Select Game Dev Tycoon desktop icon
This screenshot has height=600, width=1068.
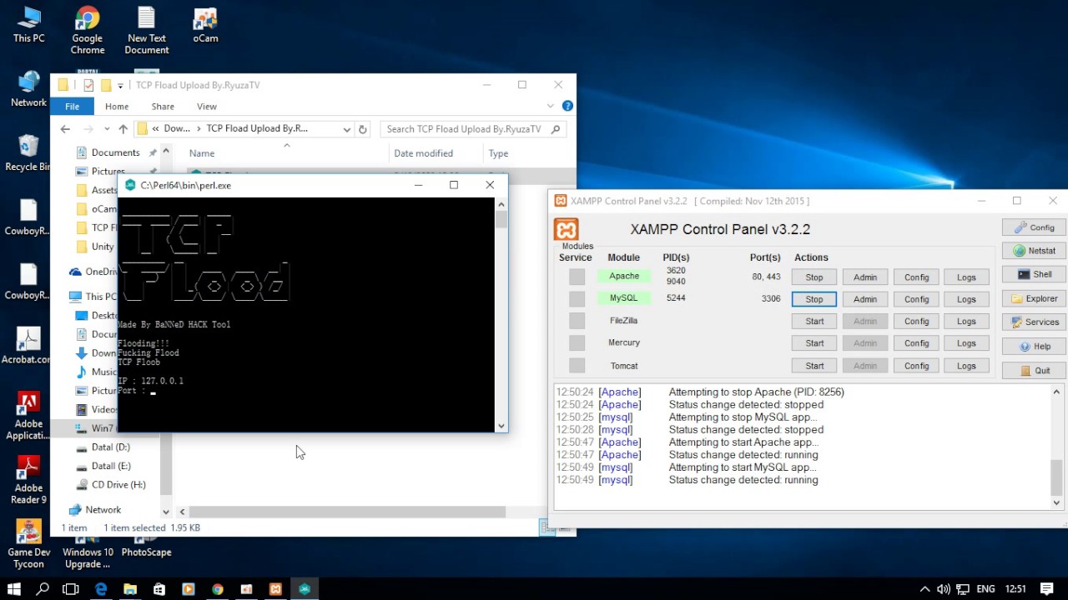point(28,543)
